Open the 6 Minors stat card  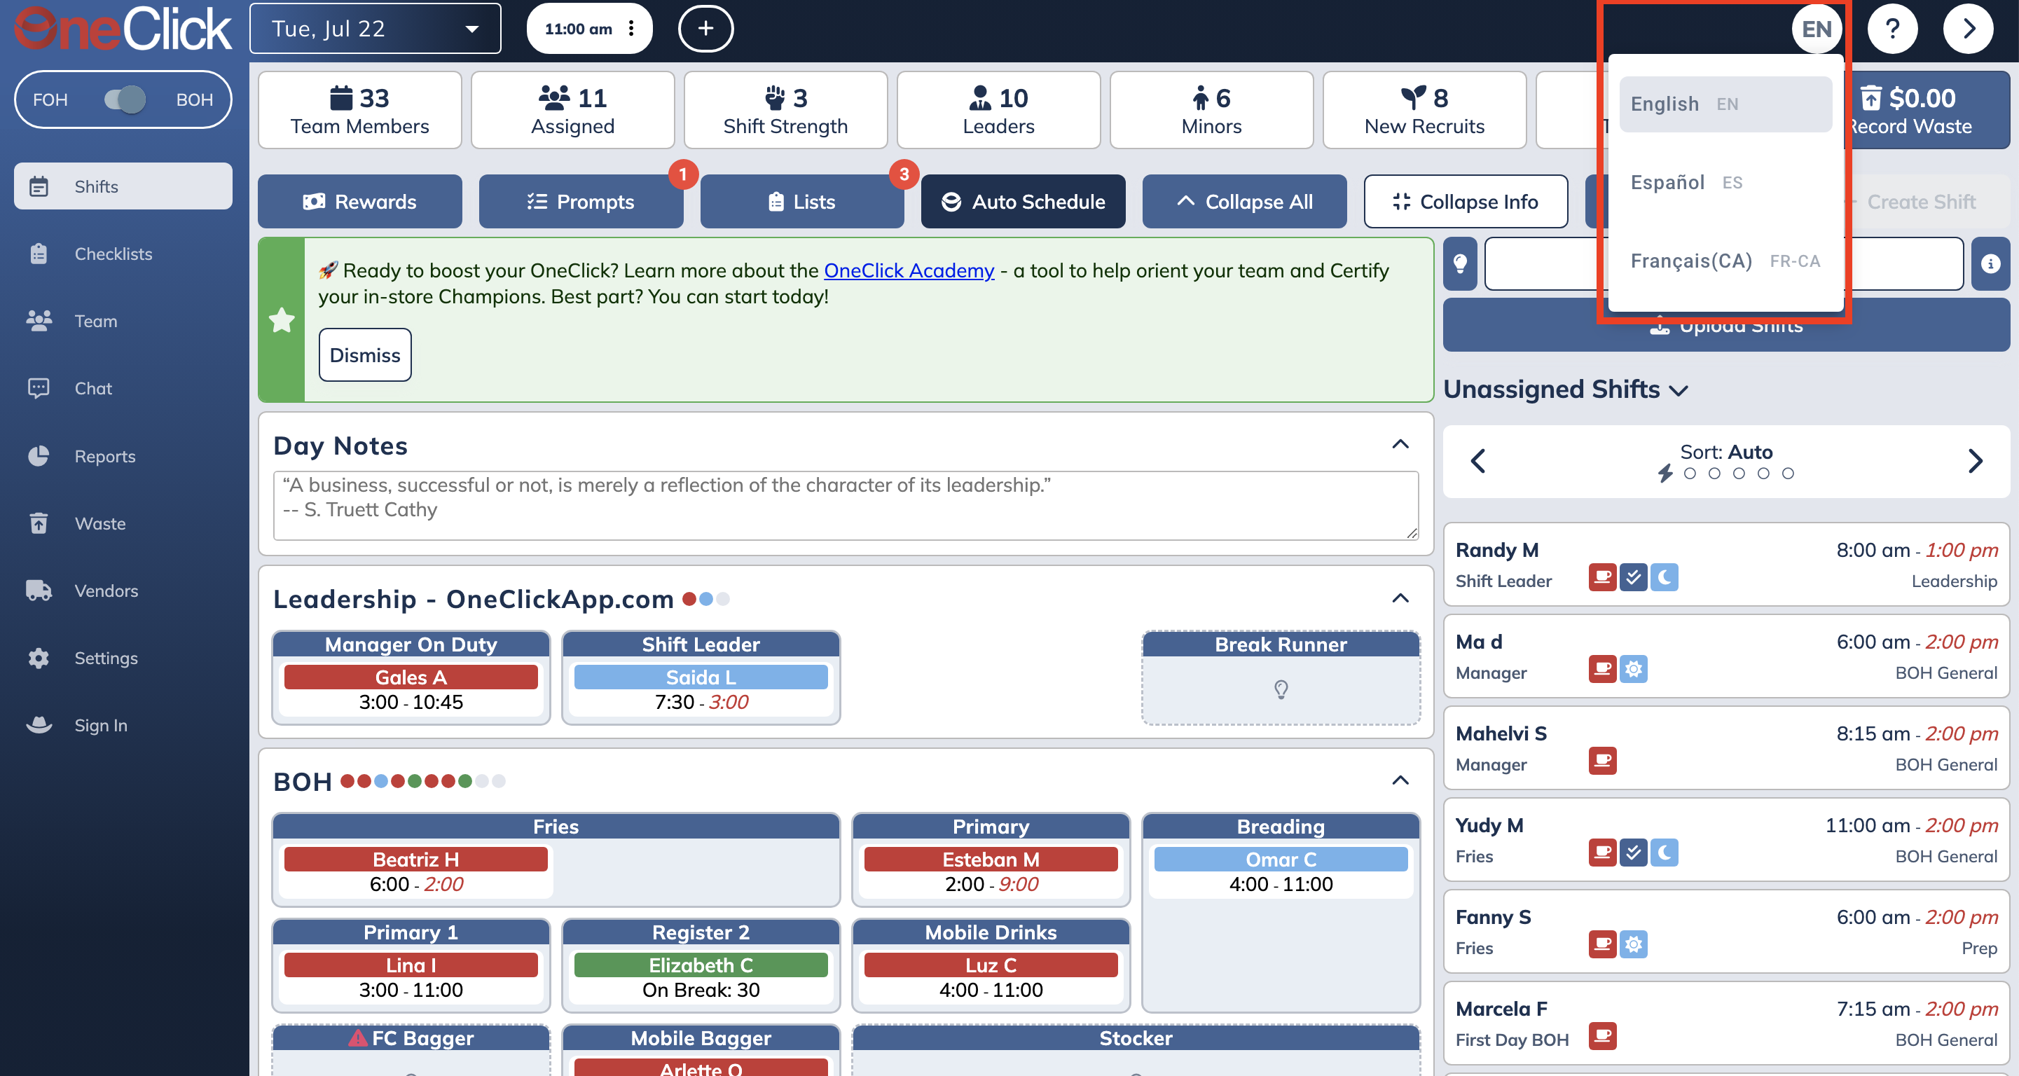coord(1211,111)
